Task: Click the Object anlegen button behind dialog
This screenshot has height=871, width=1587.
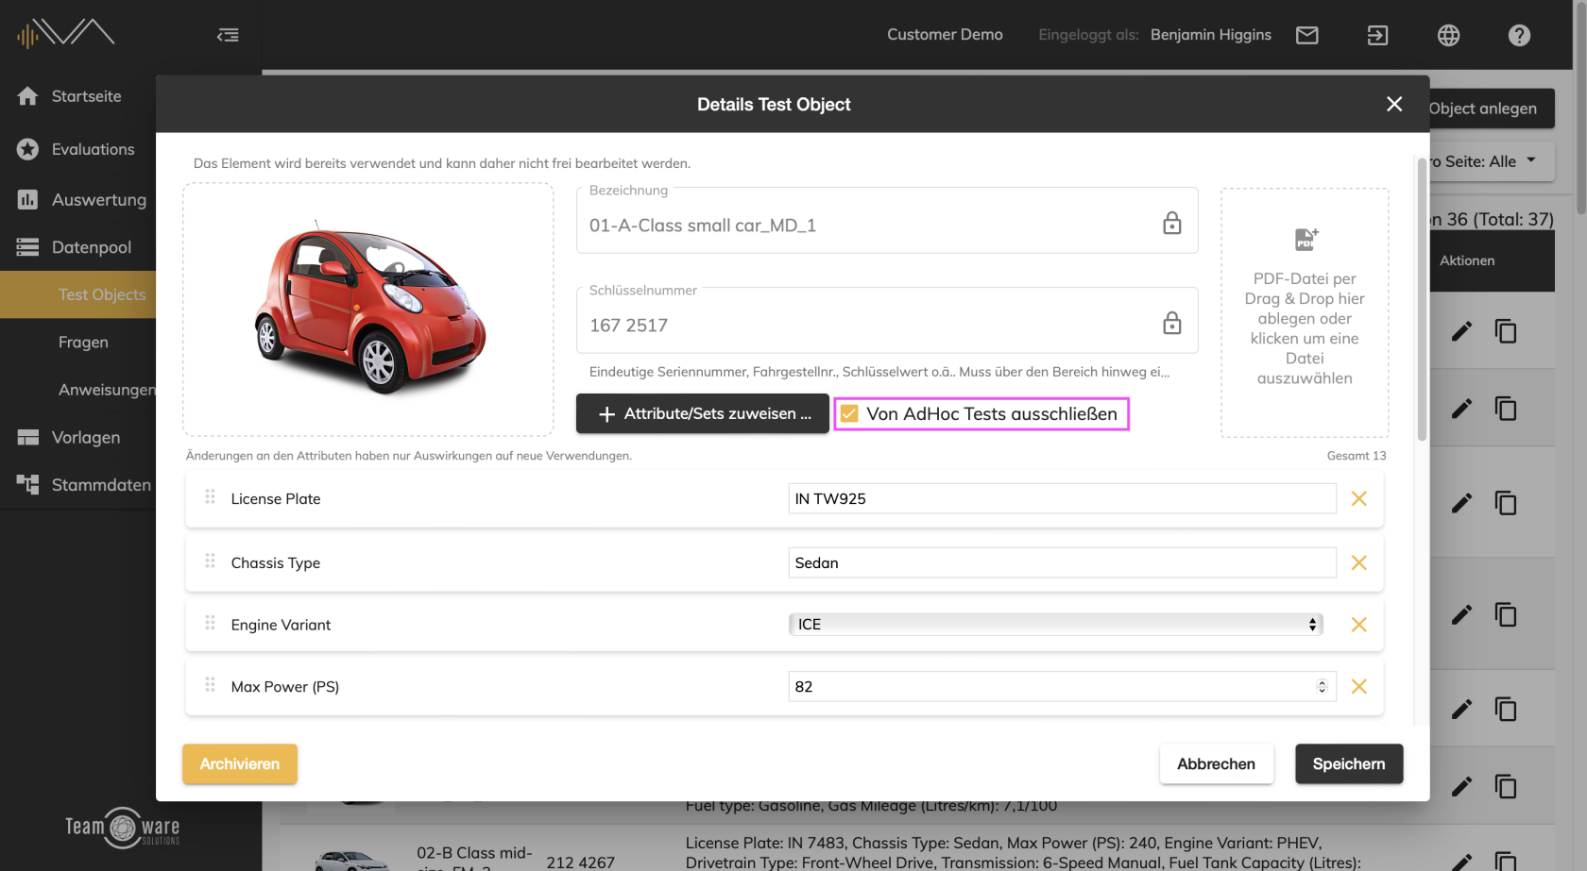Action: tap(1491, 109)
